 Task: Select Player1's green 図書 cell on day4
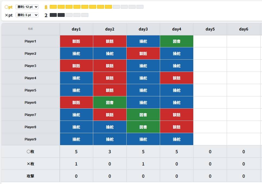pos(177,41)
